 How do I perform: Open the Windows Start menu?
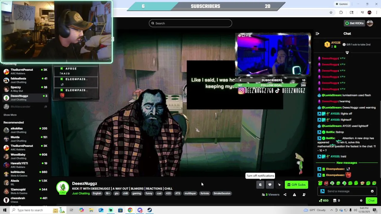click(5, 210)
